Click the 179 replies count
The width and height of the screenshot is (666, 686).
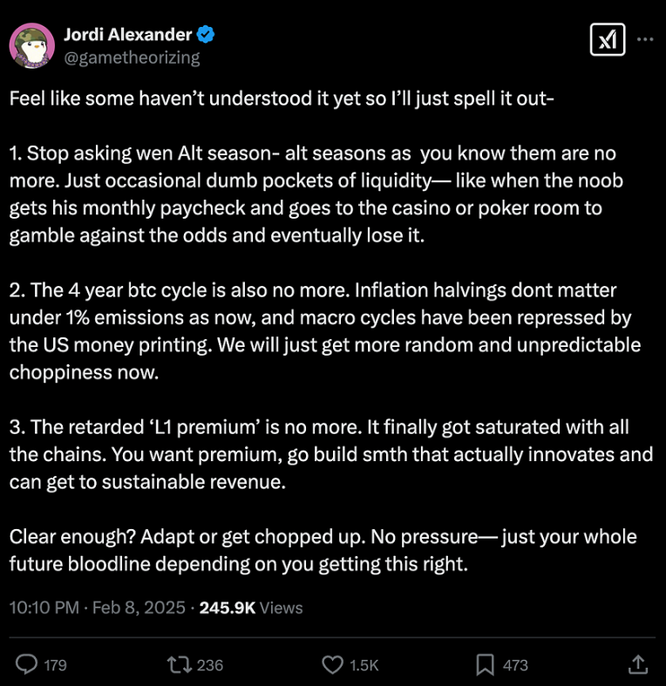(x=55, y=665)
